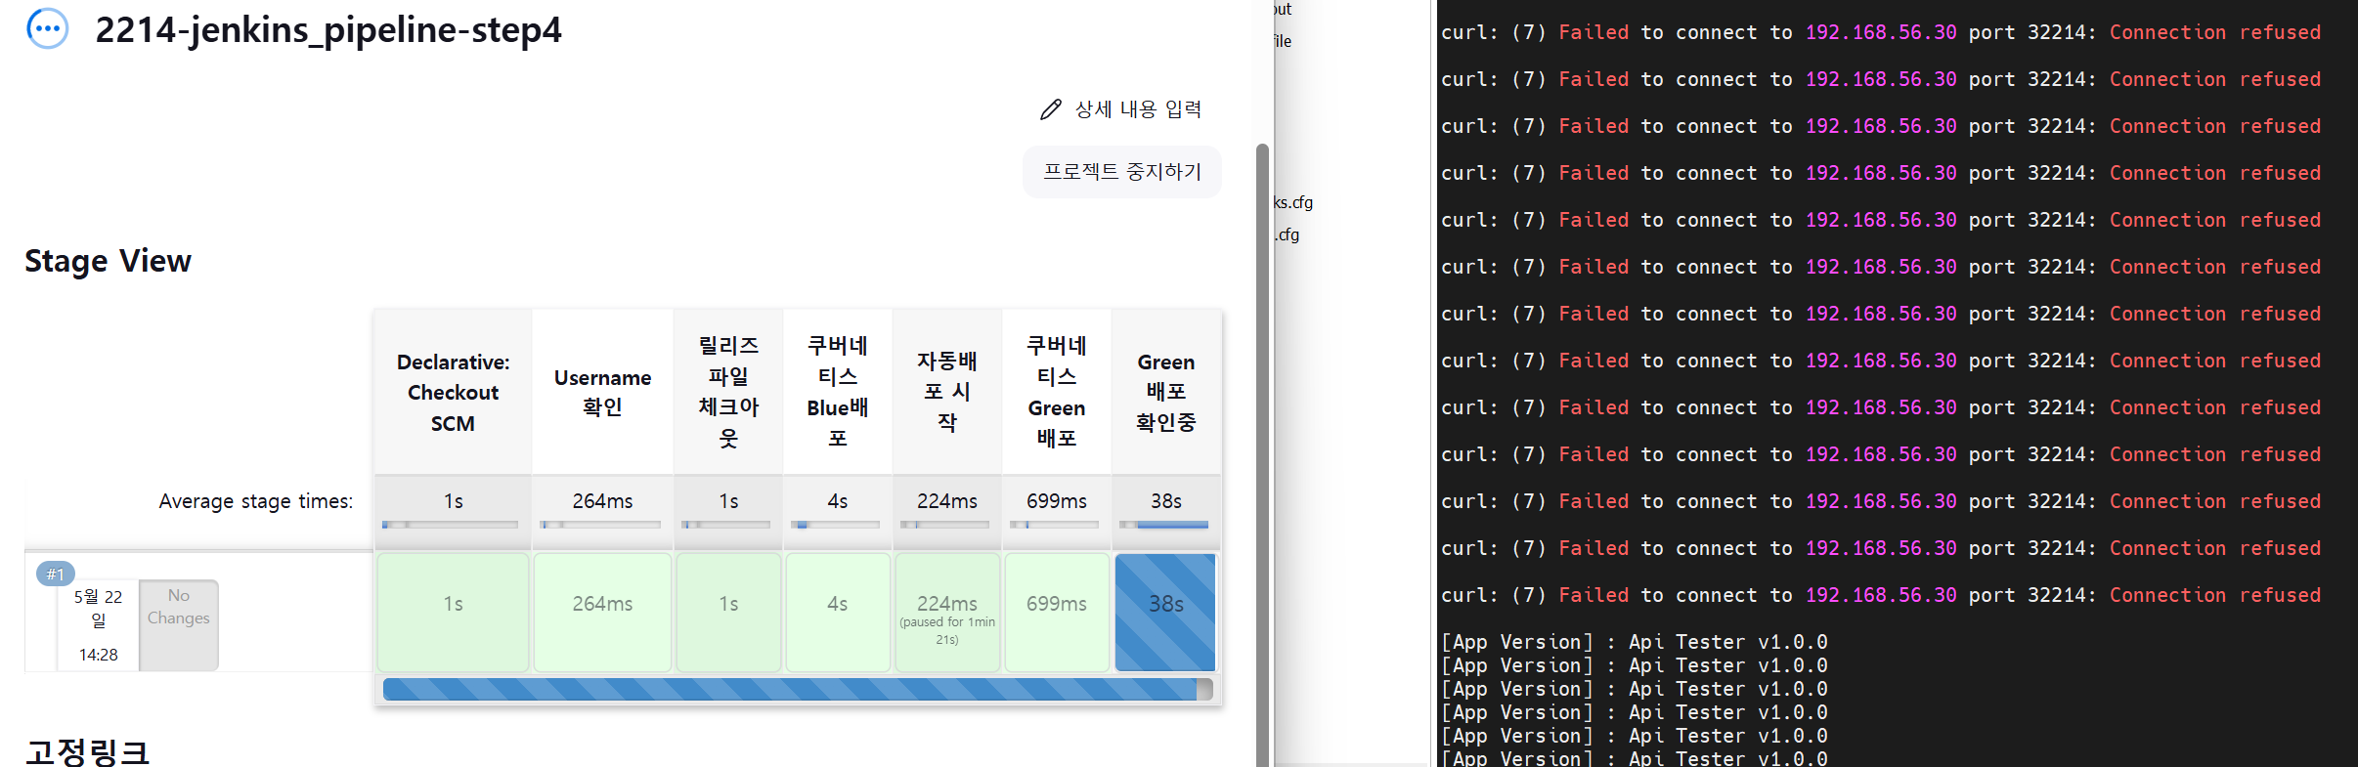Image resolution: width=2358 pixels, height=767 pixels.
Task: Click the 고정링크 heading
Action: tap(87, 751)
